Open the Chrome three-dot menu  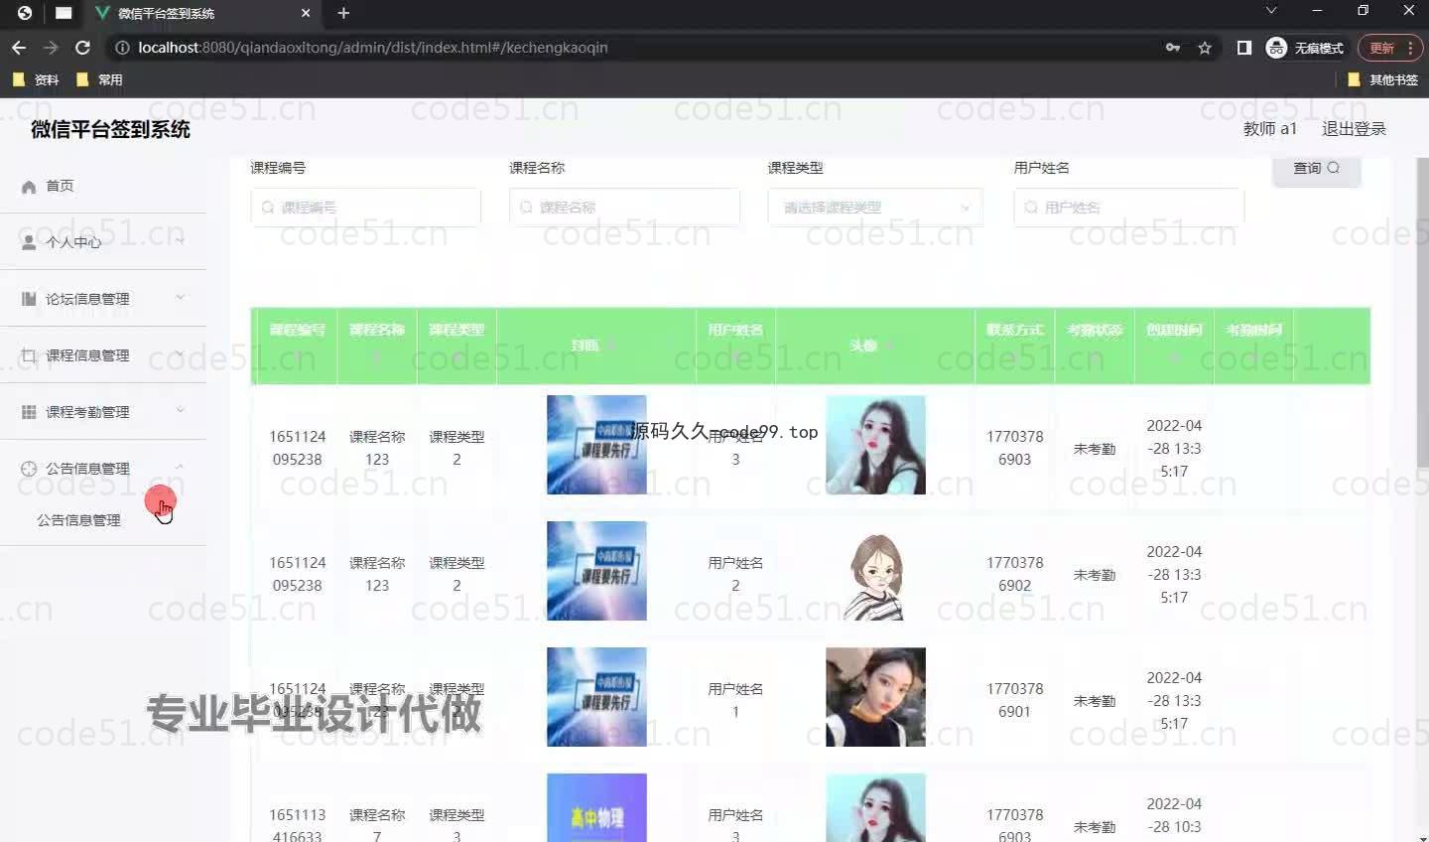[x=1410, y=48]
